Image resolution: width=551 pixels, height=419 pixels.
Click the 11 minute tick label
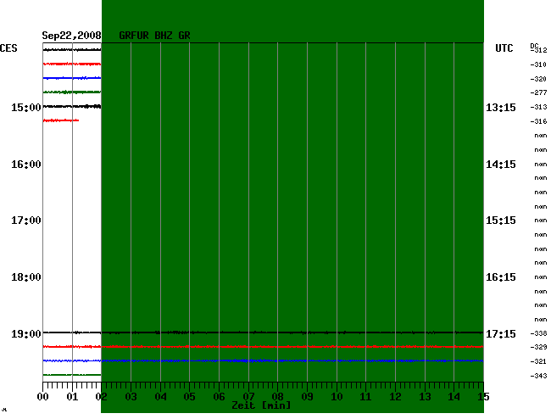click(366, 397)
